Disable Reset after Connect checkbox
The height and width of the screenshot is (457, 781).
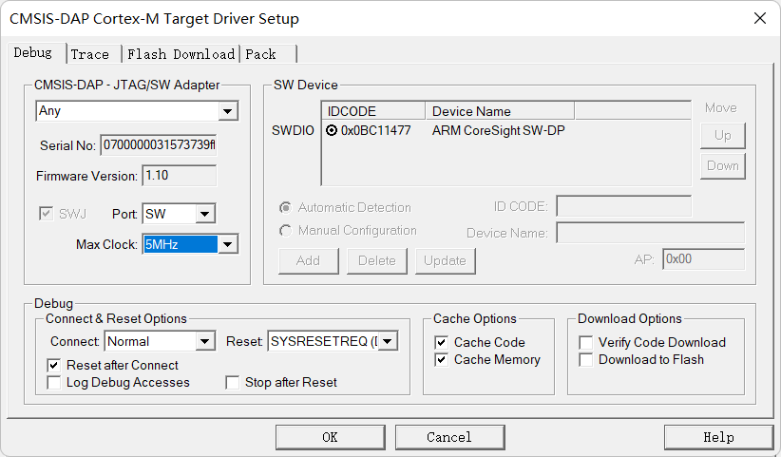coord(54,366)
